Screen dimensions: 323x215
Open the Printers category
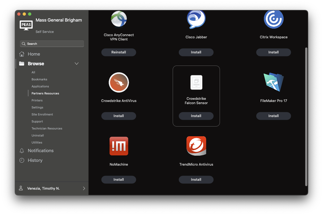click(37, 100)
